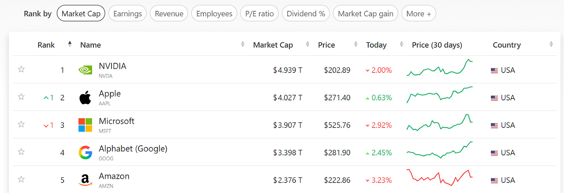Screen dimensions: 564x193
Task: Click the Google logo icon
Action: (85, 153)
